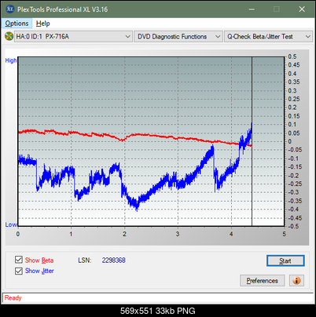Viewport: 316px width, 317px height.
Task: Click the Start button
Action: [285, 261]
